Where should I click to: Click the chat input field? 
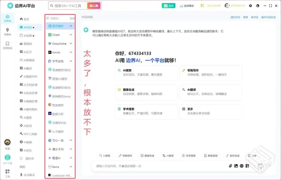(156, 166)
